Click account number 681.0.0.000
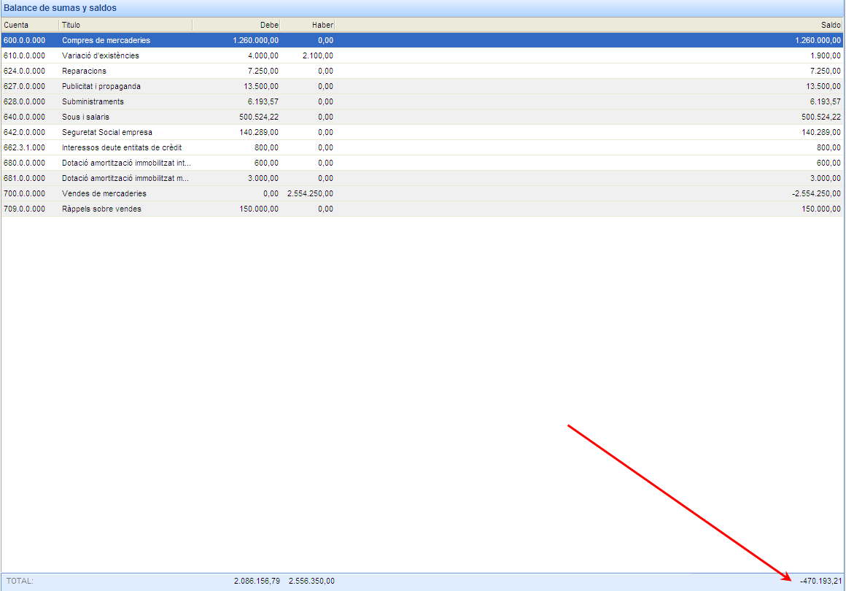The width and height of the screenshot is (846, 591). [x=24, y=178]
